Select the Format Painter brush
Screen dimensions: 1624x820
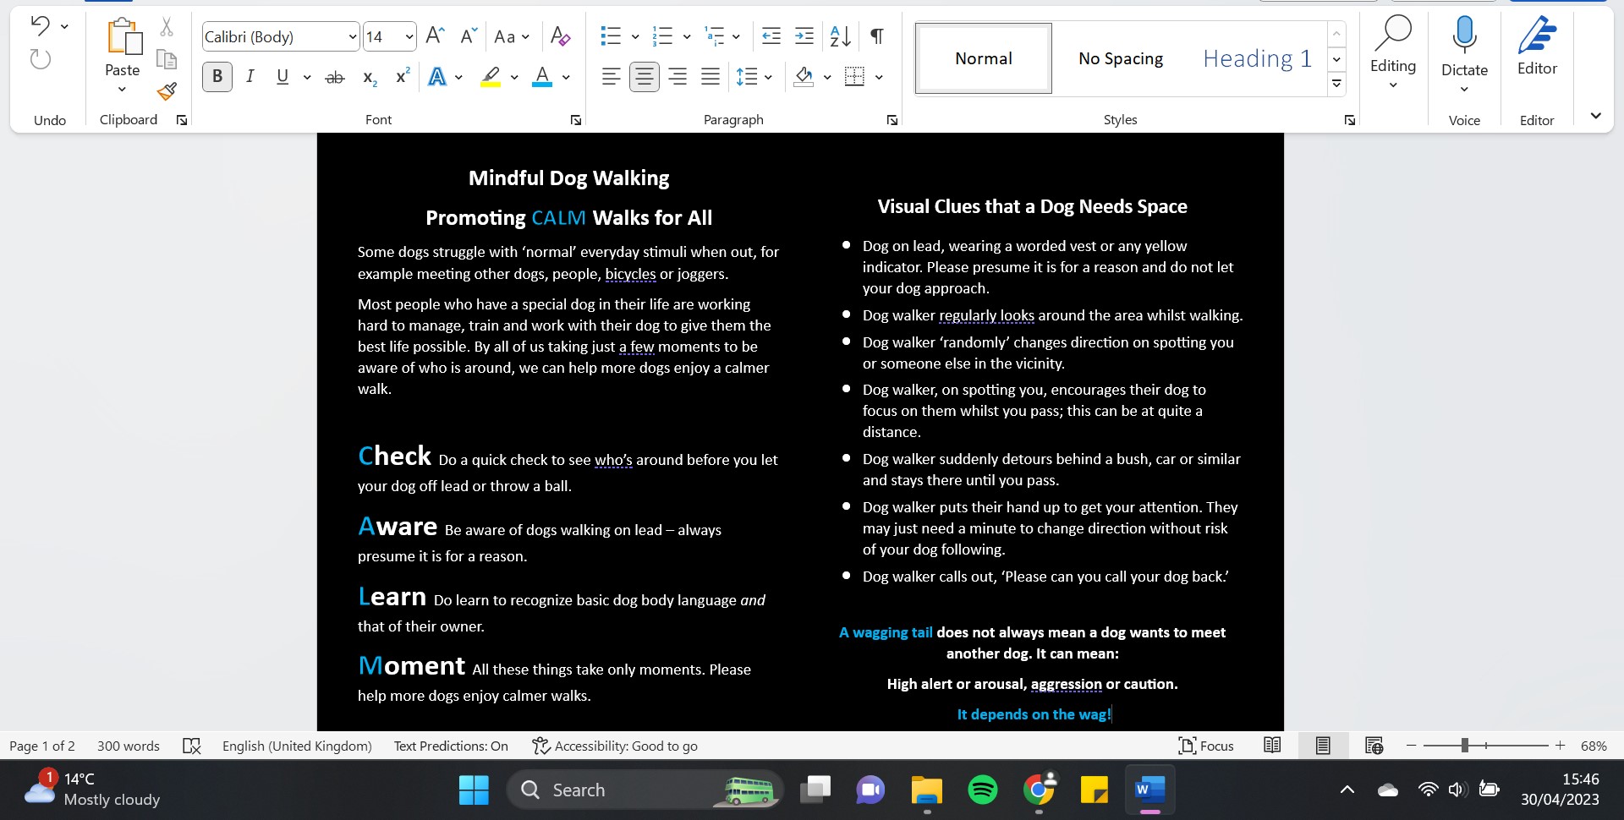pyautogui.click(x=167, y=90)
